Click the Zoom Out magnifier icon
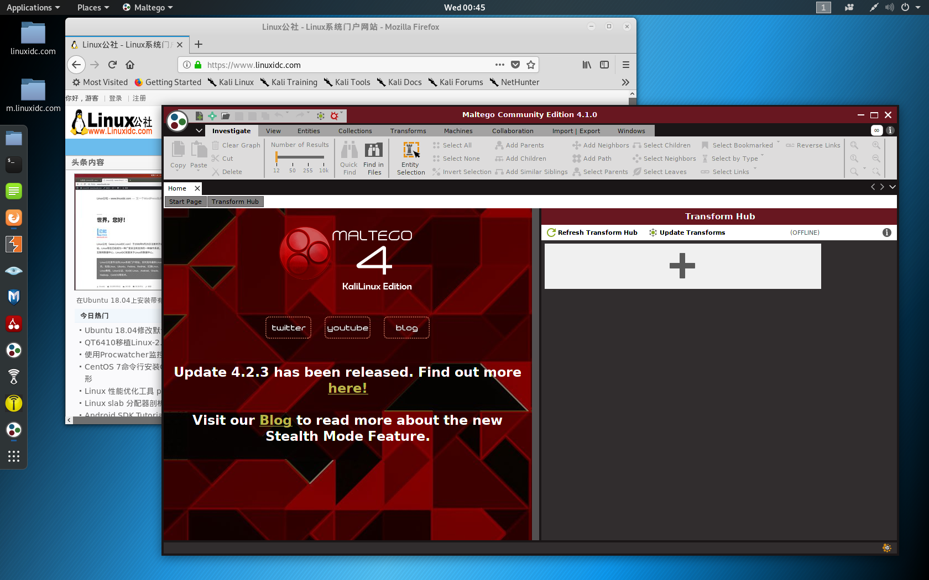Screen dimensions: 929x580 876,159
